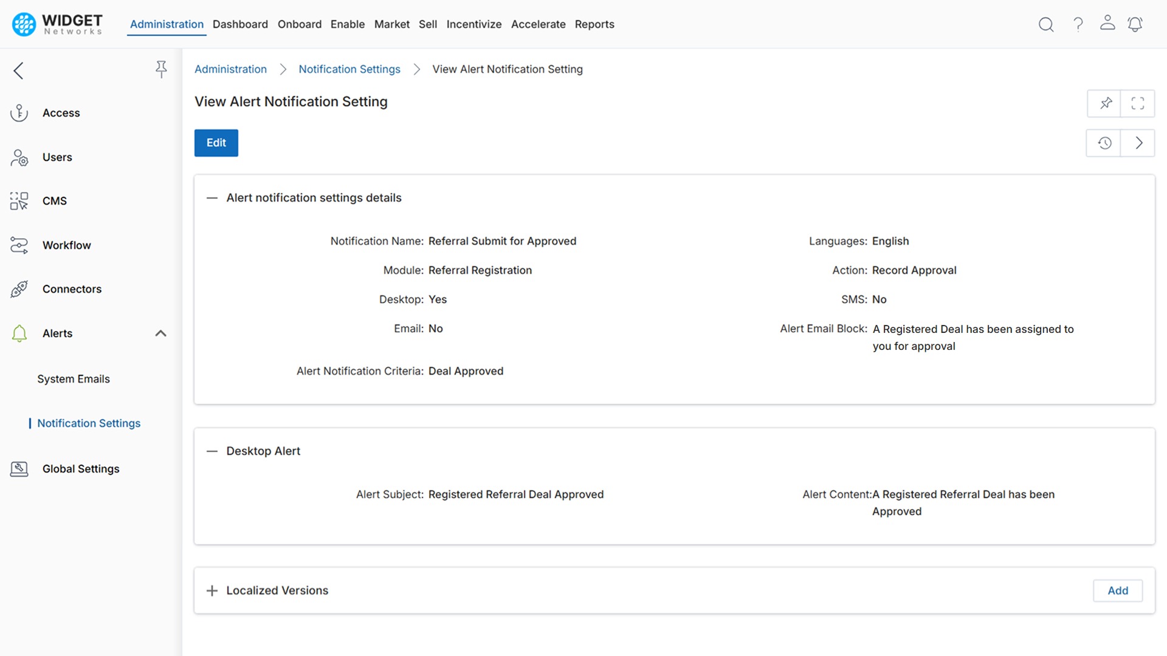Open the Workflow section

tap(19, 245)
